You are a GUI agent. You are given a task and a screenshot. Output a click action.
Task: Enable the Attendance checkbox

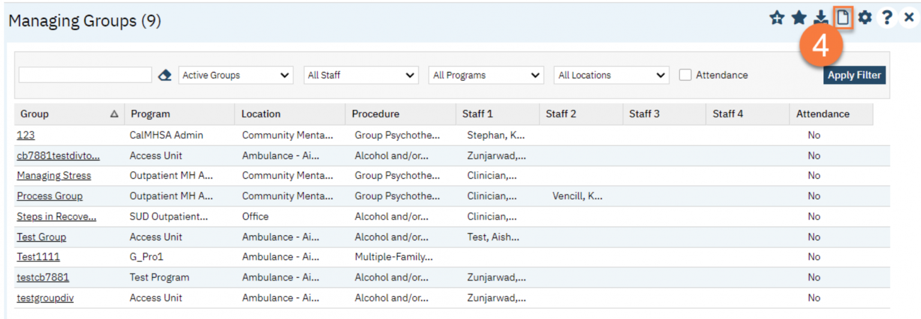click(685, 75)
